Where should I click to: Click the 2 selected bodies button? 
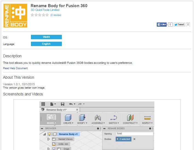123,139
